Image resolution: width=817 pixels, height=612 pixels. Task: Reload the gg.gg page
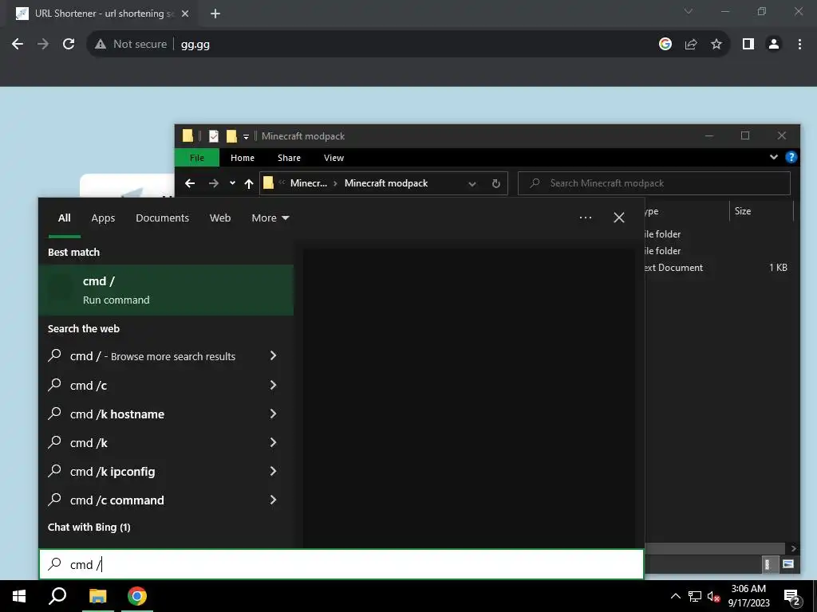(x=69, y=45)
